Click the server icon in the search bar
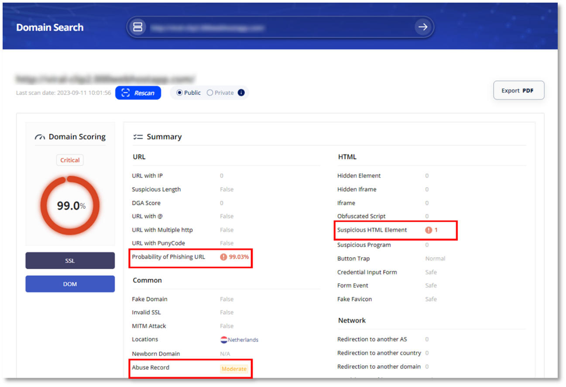 point(138,27)
